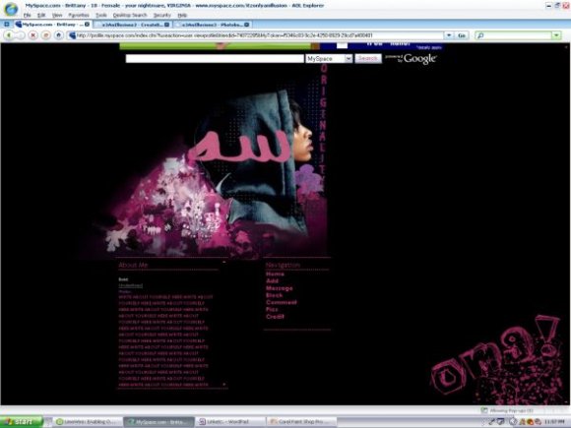Open the MySpace search scope dropdown
Screen dimensions: 571x428
pos(329,59)
